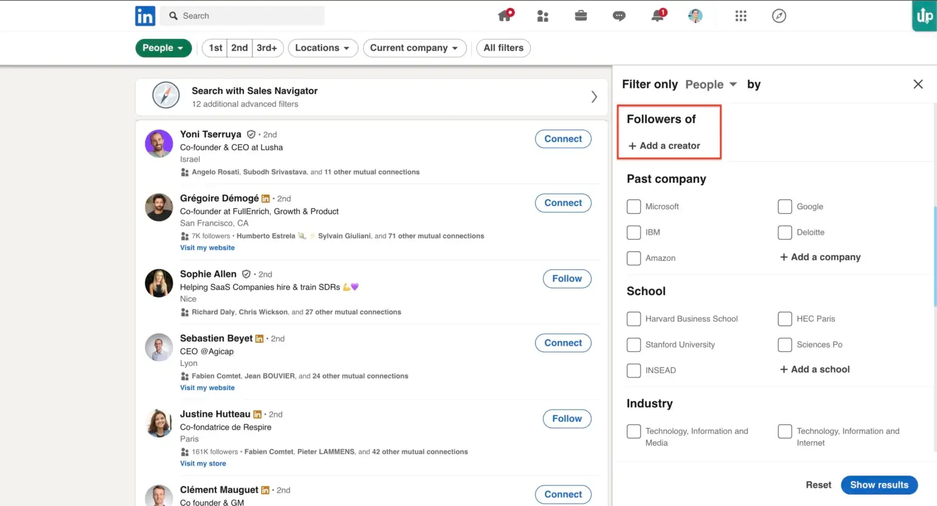The height and width of the screenshot is (506, 937).
Task: Open Justine Hutteau's profile photo
Action: coord(159,423)
